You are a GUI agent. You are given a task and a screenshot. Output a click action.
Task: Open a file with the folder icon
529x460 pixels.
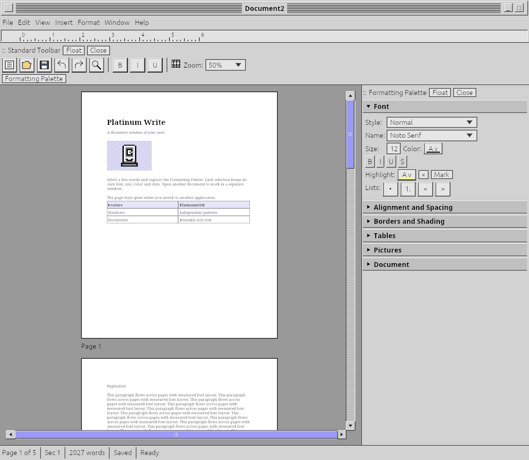pos(27,65)
